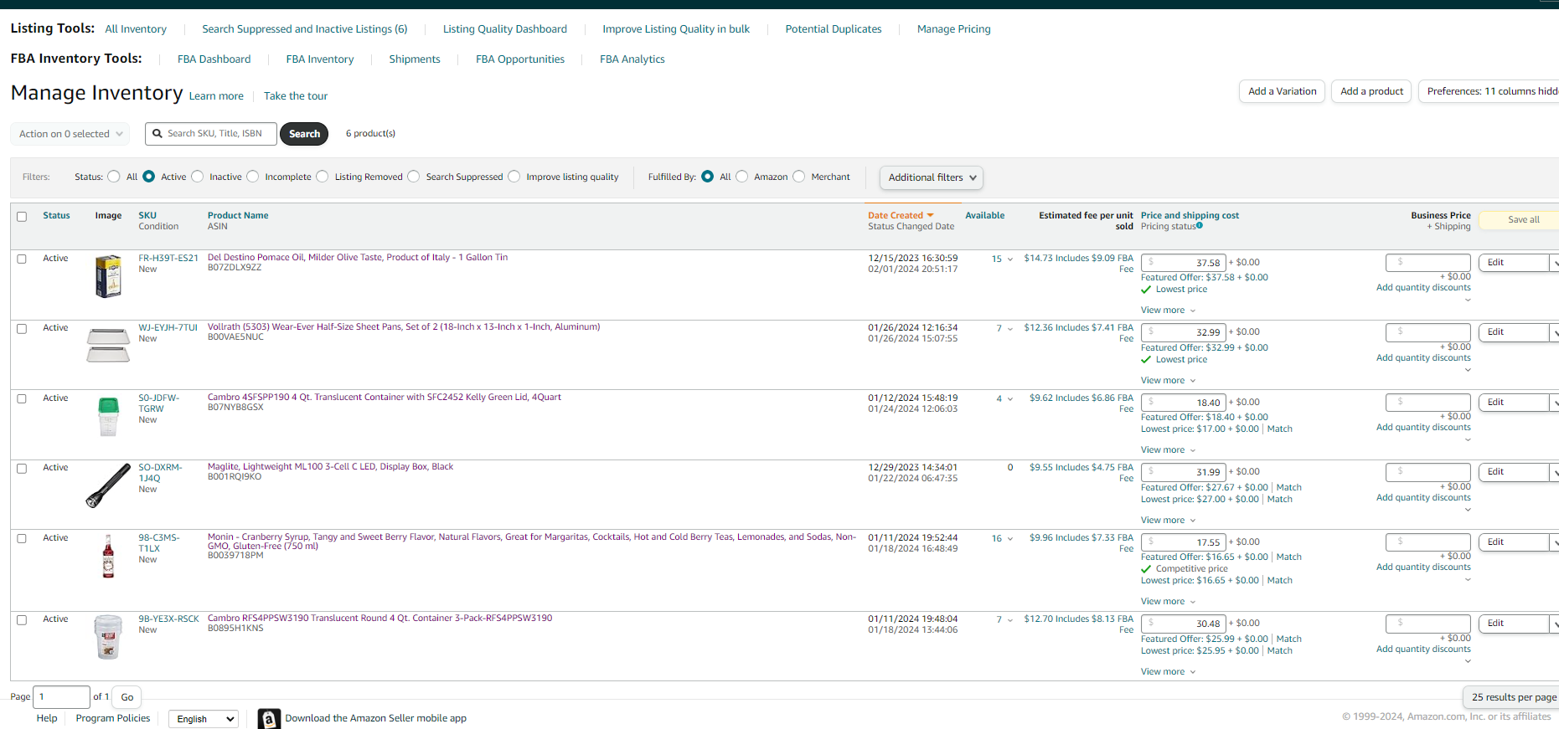This screenshot has width=1559, height=729.
Task: Select the checkbox for the Vollrath sheet pans row
Action: tap(22, 329)
